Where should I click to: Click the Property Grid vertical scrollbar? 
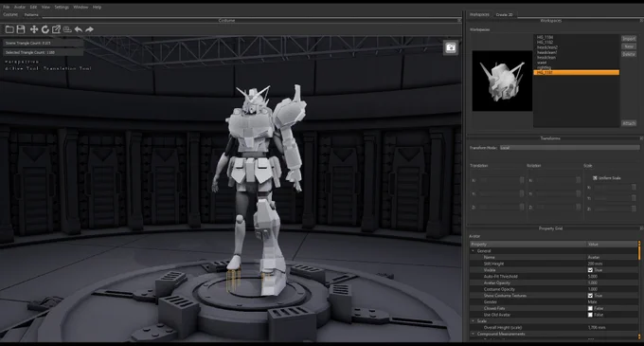(639, 290)
